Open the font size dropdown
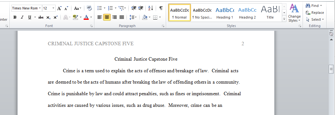Viewport: 335px width, 115px height. pyautogui.click(x=53, y=8)
